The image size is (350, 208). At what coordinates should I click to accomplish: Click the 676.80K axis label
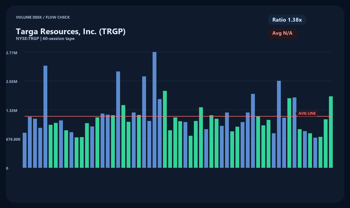[x=13, y=139]
